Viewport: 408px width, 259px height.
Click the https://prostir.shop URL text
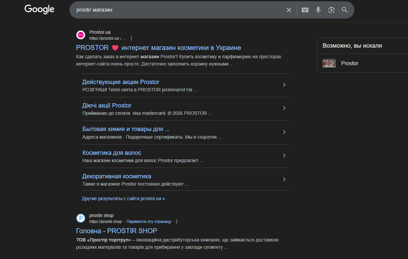point(106,222)
